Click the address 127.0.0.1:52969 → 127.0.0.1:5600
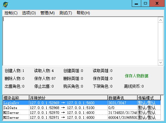Viewport: 166px width, 123px height. (x=62, y=103)
